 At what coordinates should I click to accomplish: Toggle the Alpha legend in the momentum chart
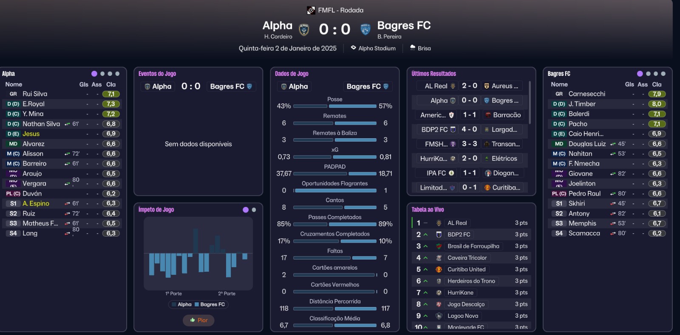(x=182, y=304)
